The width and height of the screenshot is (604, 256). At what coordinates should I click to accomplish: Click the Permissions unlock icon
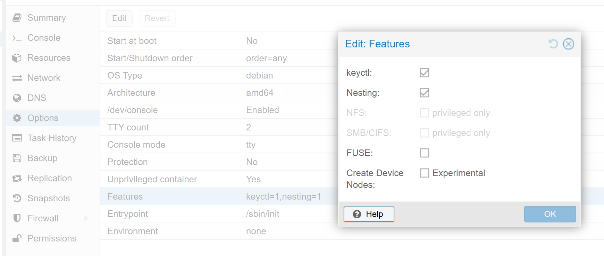(x=17, y=238)
